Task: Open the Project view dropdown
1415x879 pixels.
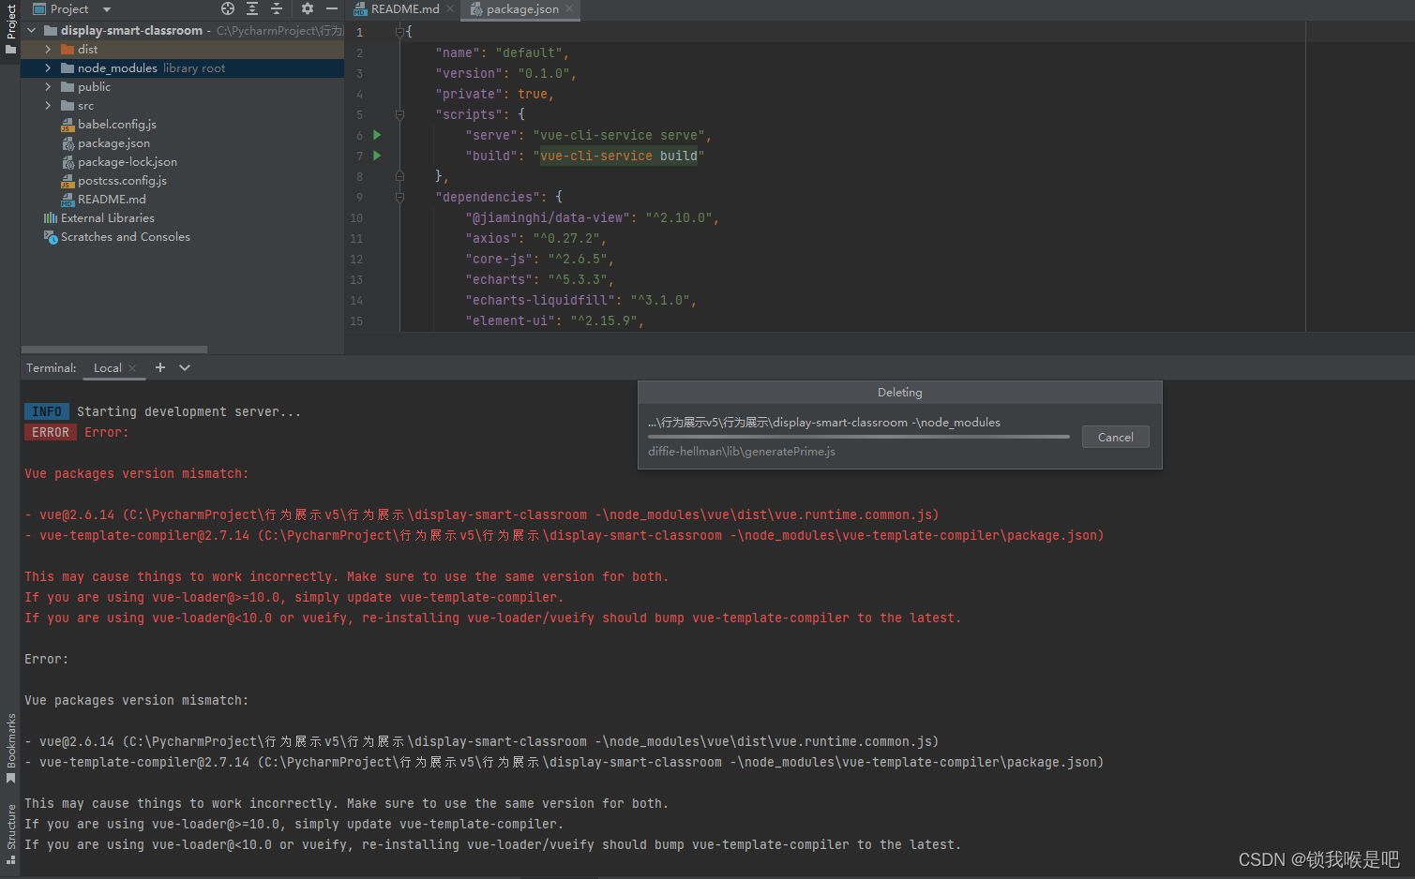Action: [x=106, y=9]
